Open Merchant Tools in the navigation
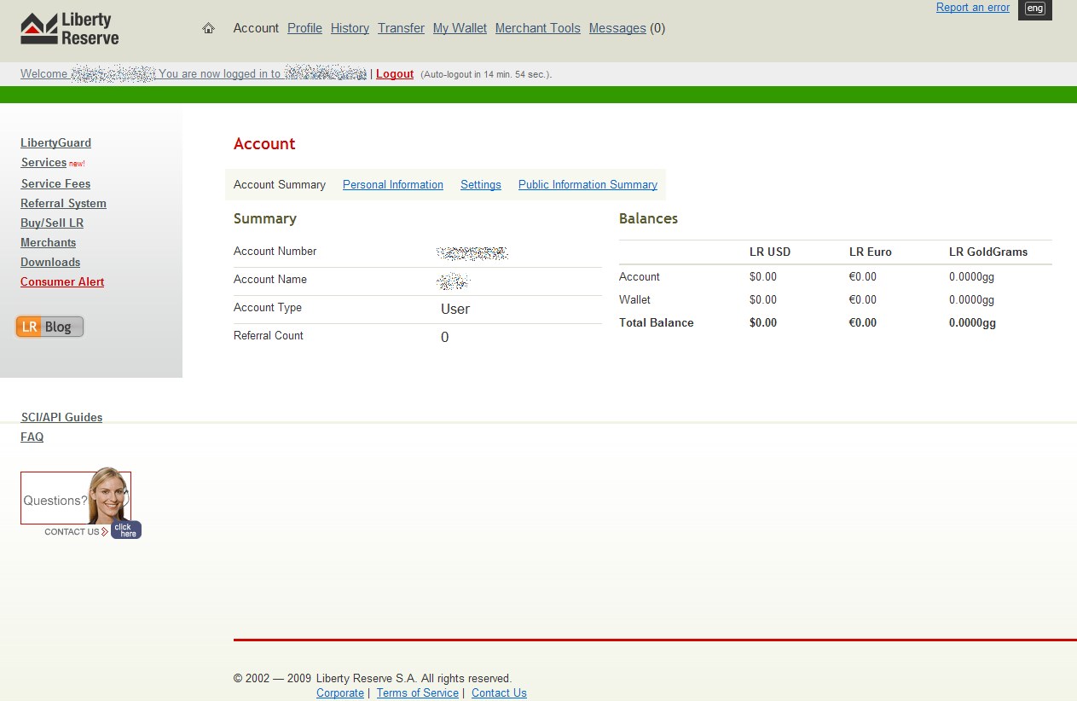This screenshot has width=1077, height=701. (537, 28)
